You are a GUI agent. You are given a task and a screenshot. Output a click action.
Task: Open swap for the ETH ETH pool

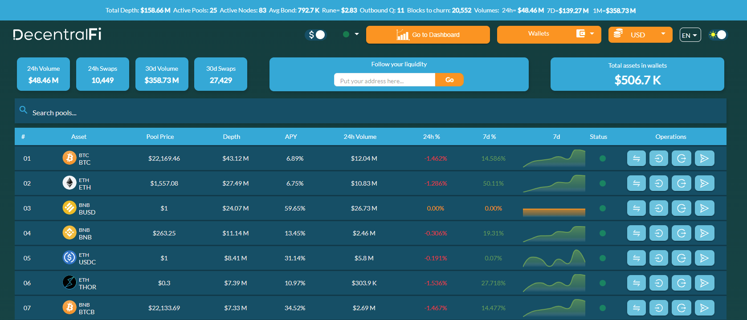(637, 183)
